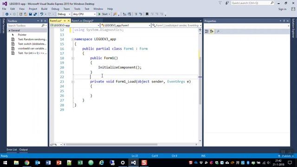Select the 'Text: switch (dobbelste...' Toolbox item
Screen dimensions: 297x167
(x=32, y=44)
